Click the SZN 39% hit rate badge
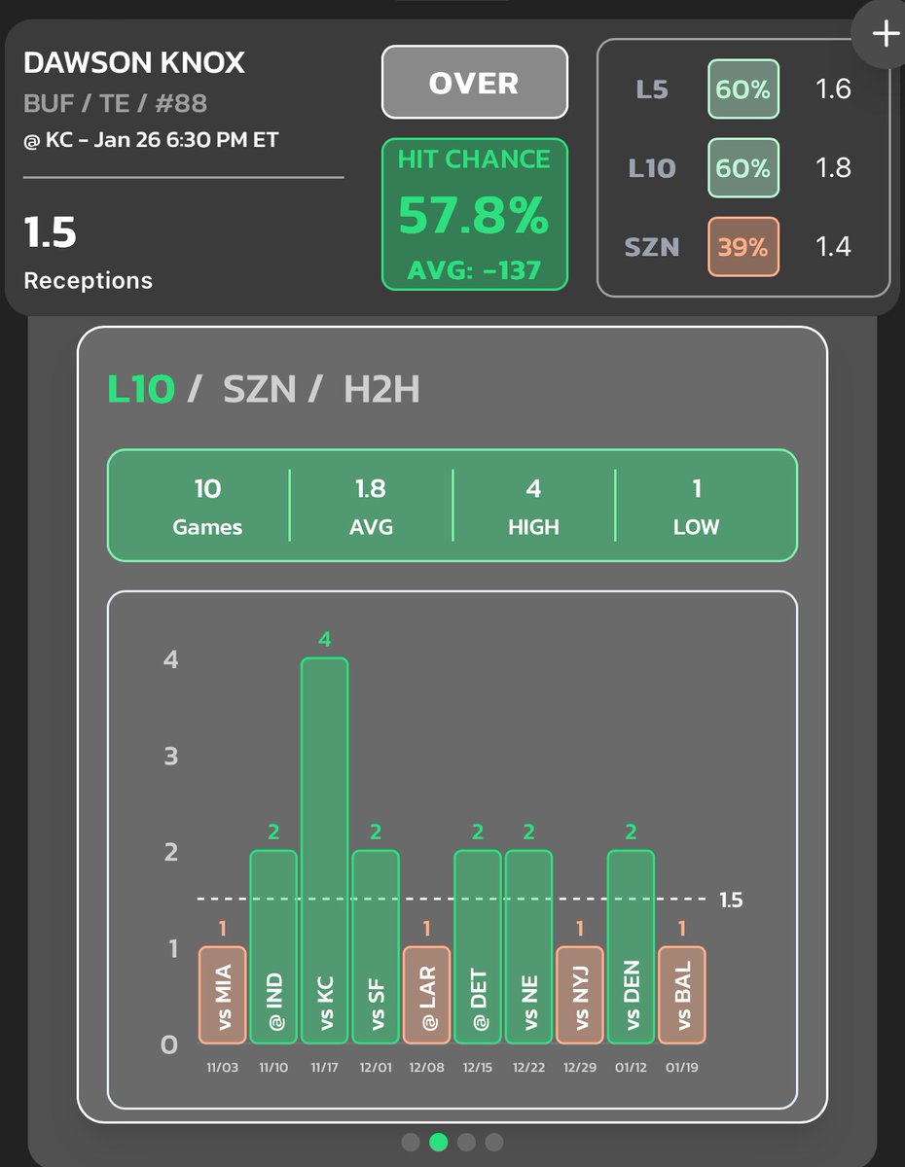Screen dimensions: 905x1167 [743, 247]
